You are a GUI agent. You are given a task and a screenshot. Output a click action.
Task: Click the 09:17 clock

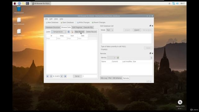pyautogui.click(x=183, y=3)
